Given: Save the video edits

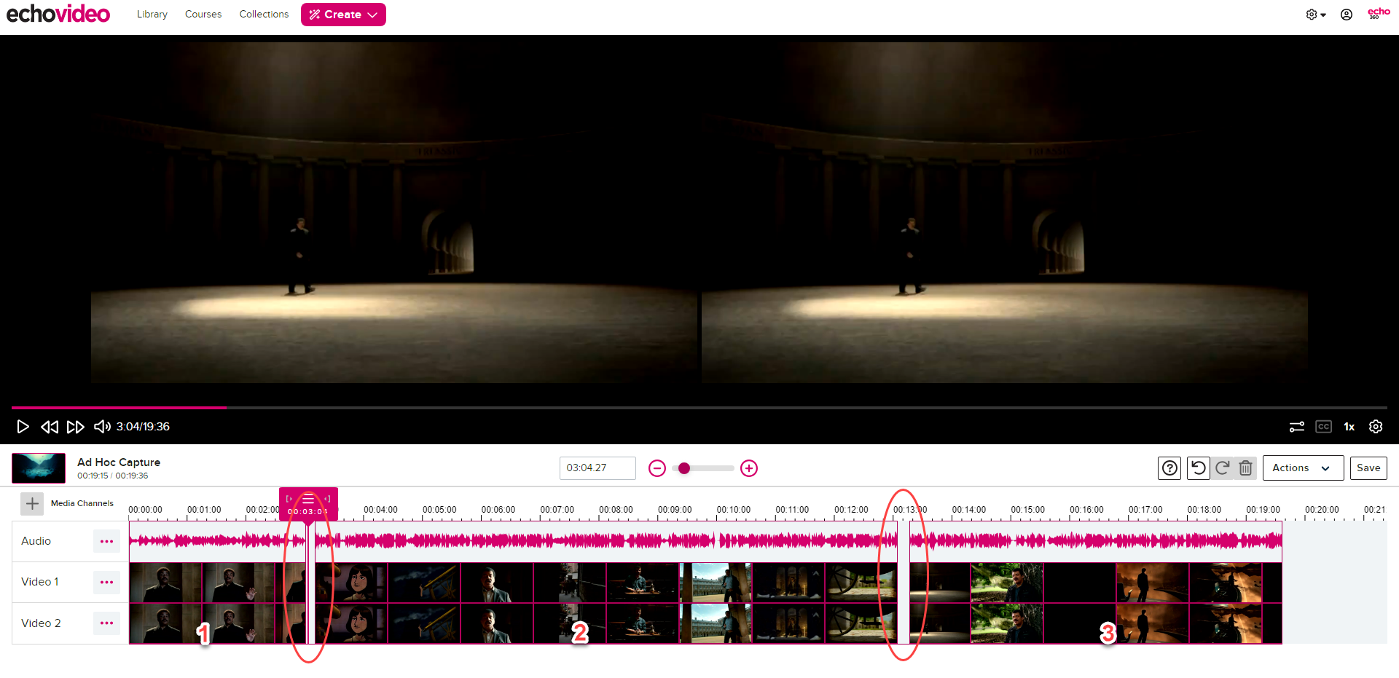Looking at the screenshot, I should (1368, 468).
